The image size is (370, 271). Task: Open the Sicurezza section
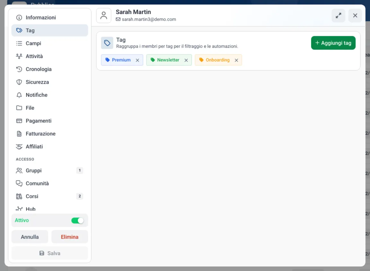point(49,82)
